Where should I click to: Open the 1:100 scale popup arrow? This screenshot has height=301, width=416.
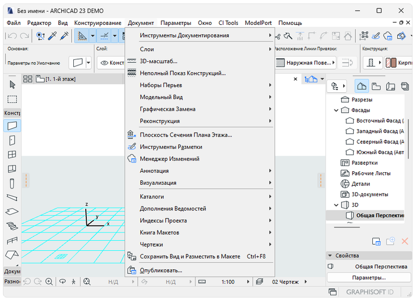pos(248,282)
